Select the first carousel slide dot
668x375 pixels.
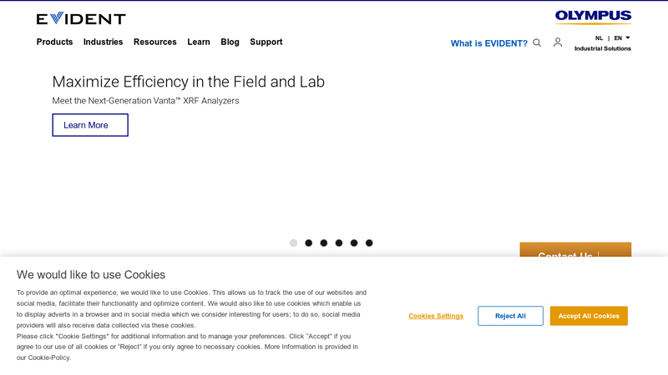coord(294,242)
